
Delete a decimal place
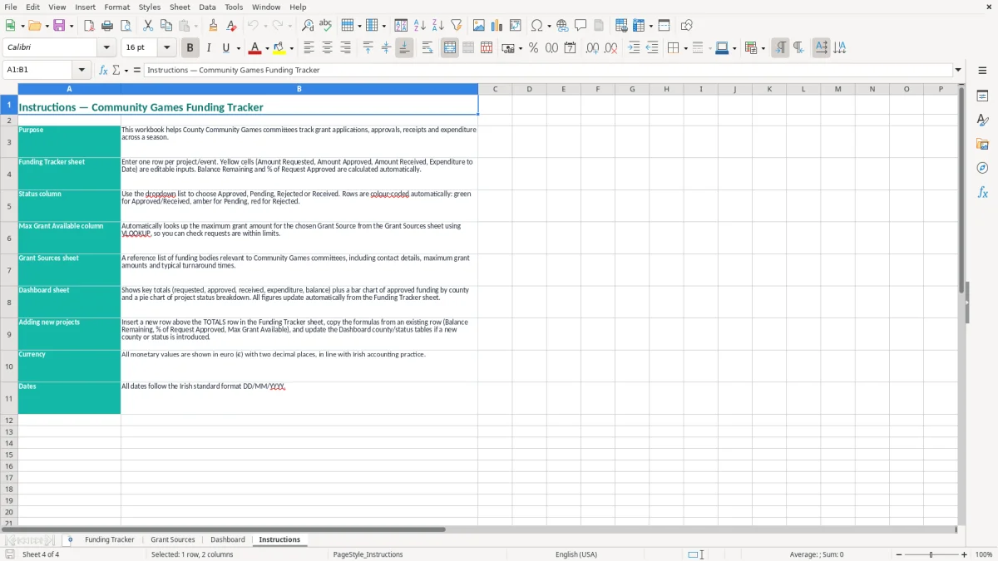[x=611, y=48]
